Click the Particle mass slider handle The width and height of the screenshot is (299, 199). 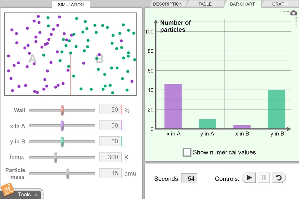[68, 173]
